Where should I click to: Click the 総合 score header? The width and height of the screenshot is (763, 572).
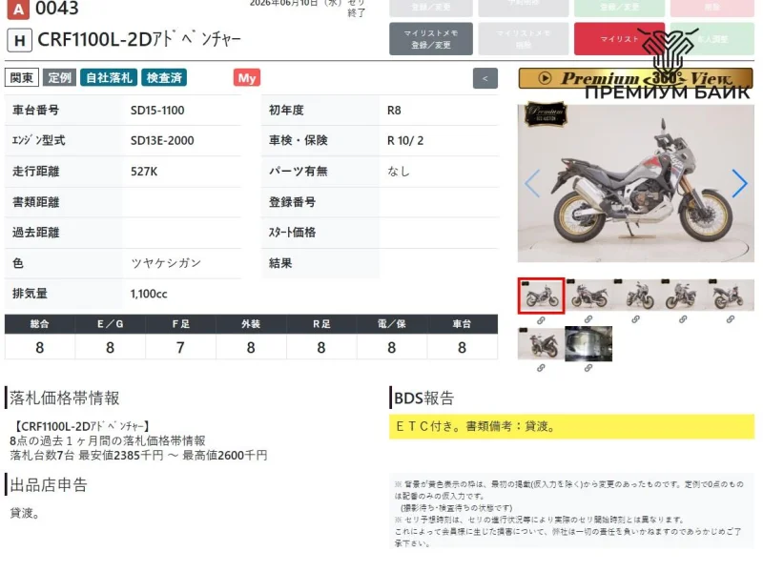point(39,324)
